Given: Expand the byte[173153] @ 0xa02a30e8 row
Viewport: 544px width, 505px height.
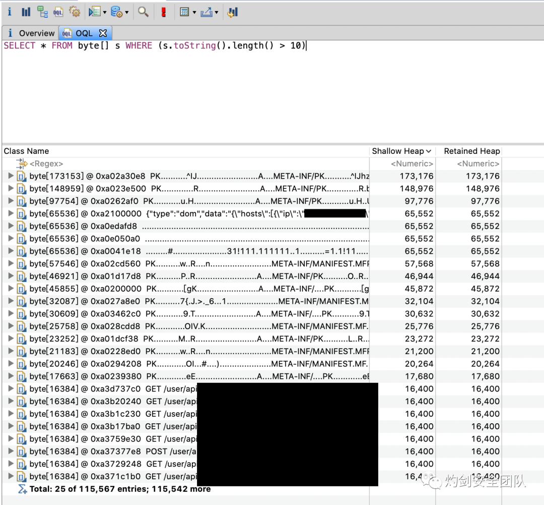Looking at the screenshot, I should coord(11,176).
